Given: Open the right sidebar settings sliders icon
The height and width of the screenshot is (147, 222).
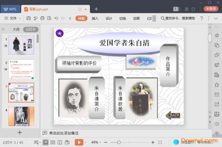Looking at the screenshot, I should (217, 65).
